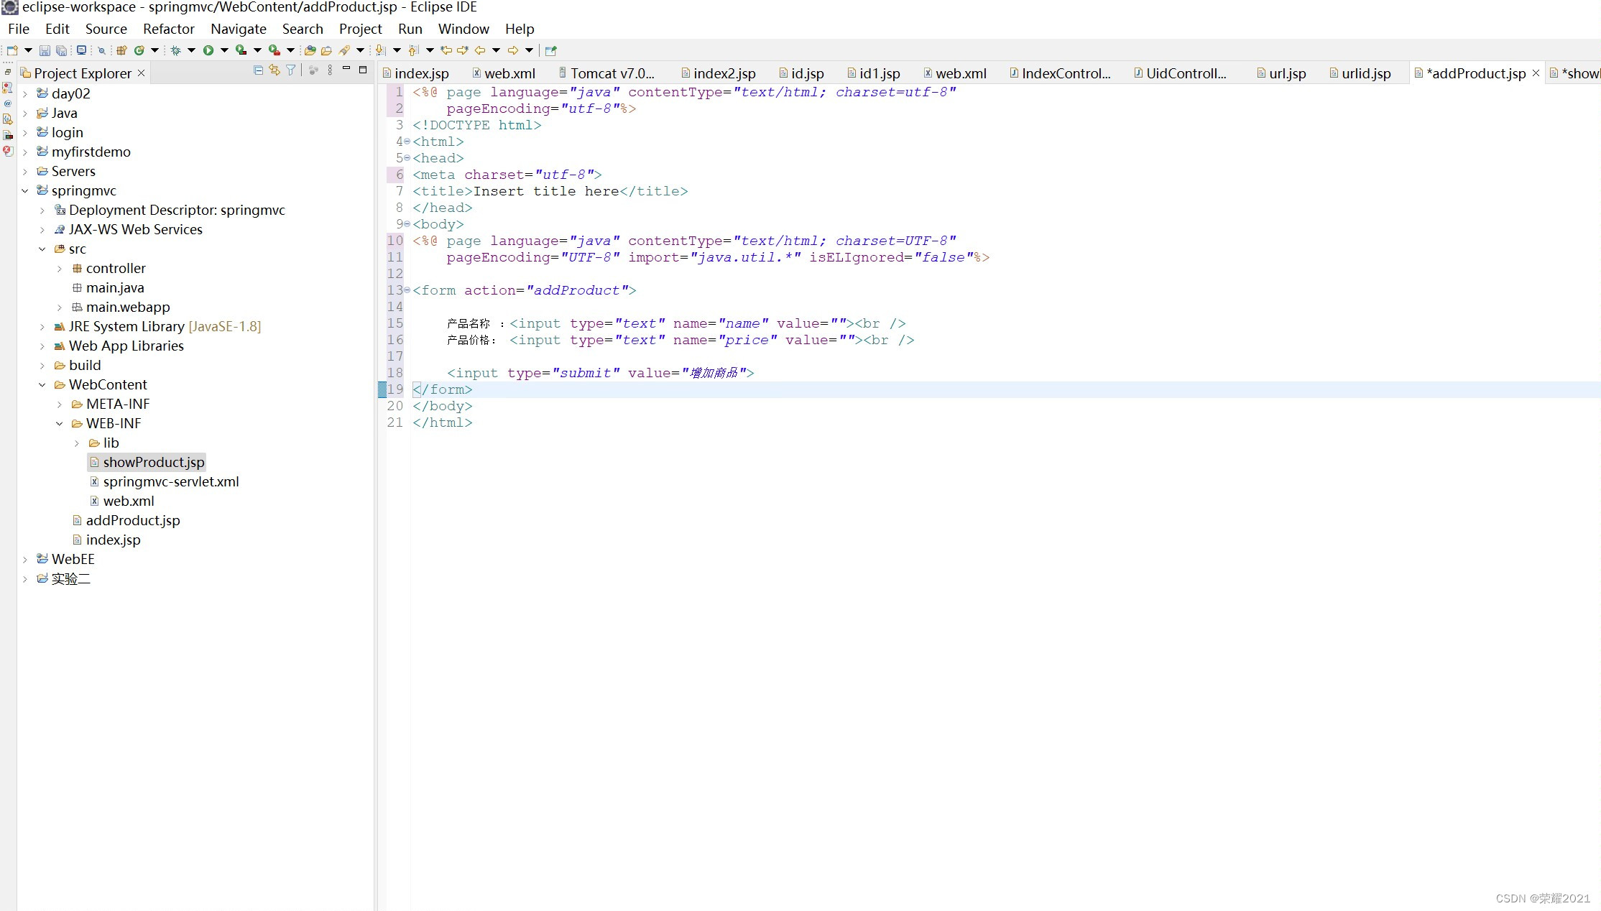Close the Project Explorer tab
Image resolution: width=1601 pixels, height=911 pixels.
(x=142, y=73)
